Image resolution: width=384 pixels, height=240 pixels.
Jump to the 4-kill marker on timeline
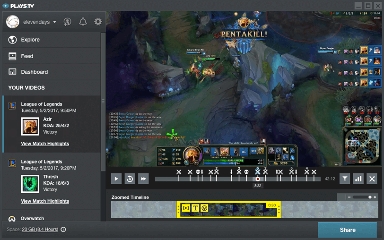tap(306, 171)
